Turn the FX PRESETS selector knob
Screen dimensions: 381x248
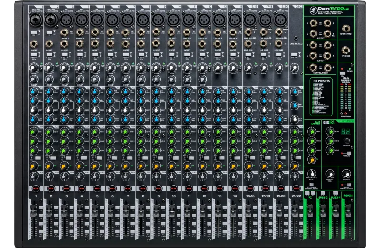click(x=347, y=141)
